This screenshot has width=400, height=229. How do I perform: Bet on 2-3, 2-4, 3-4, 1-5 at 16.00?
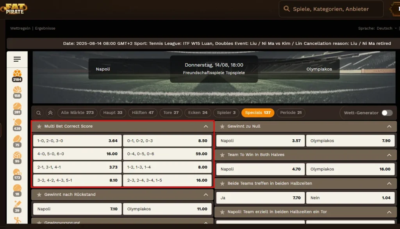(167, 180)
